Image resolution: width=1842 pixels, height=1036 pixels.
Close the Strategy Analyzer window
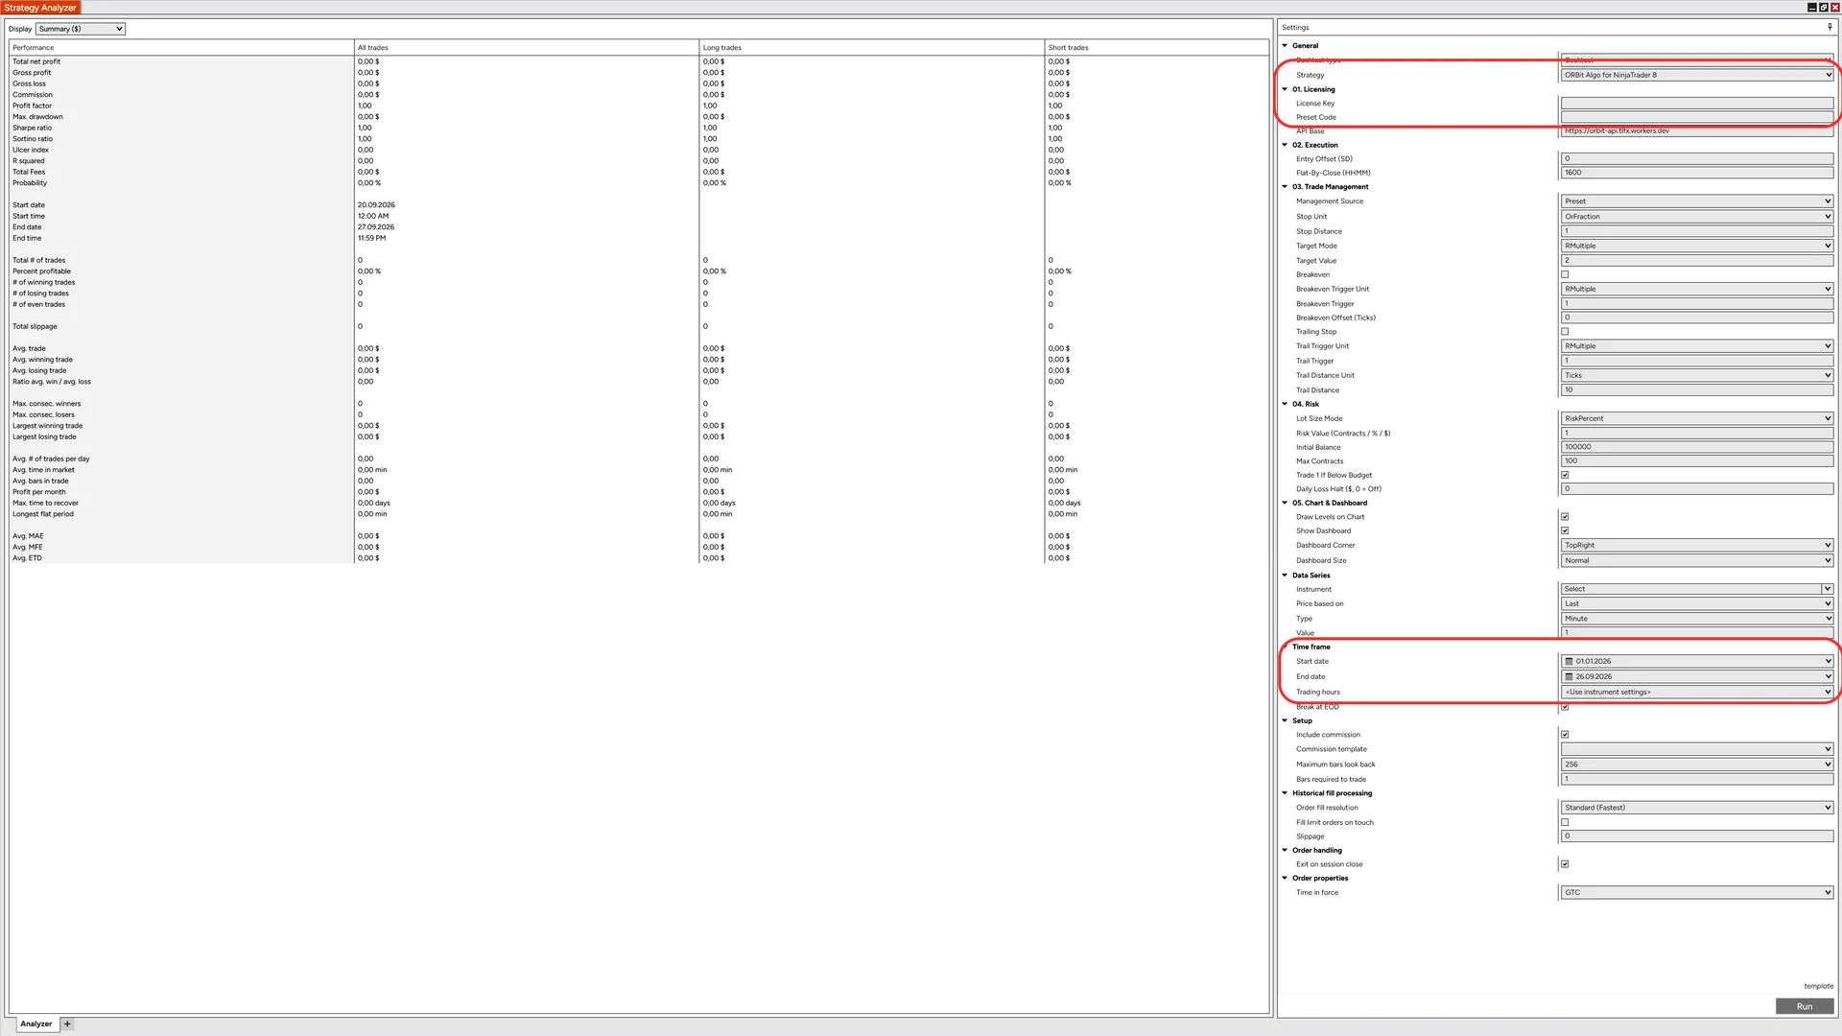(x=1834, y=7)
